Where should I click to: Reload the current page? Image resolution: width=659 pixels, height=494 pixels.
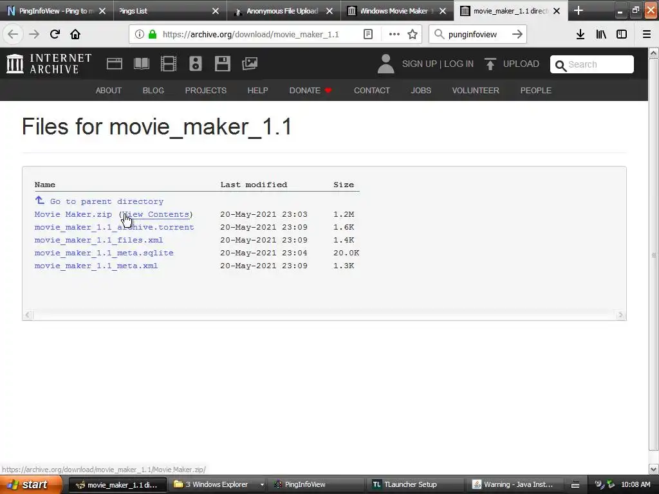coord(55,34)
